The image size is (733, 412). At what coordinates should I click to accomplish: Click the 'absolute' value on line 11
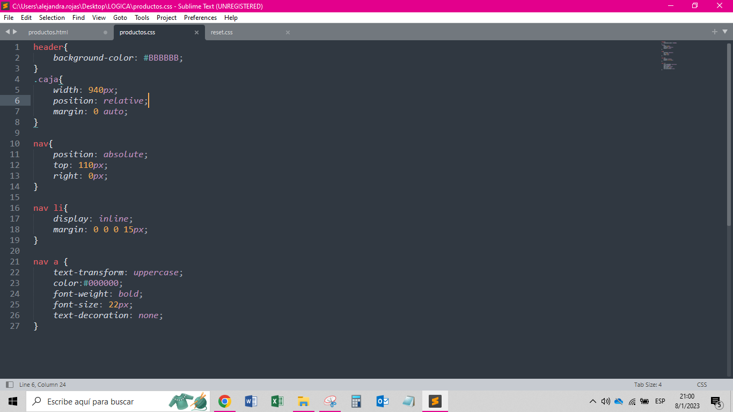[123, 154]
